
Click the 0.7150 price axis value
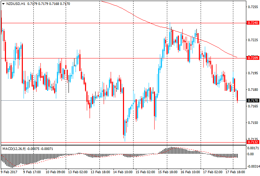(x=253, y=123)
